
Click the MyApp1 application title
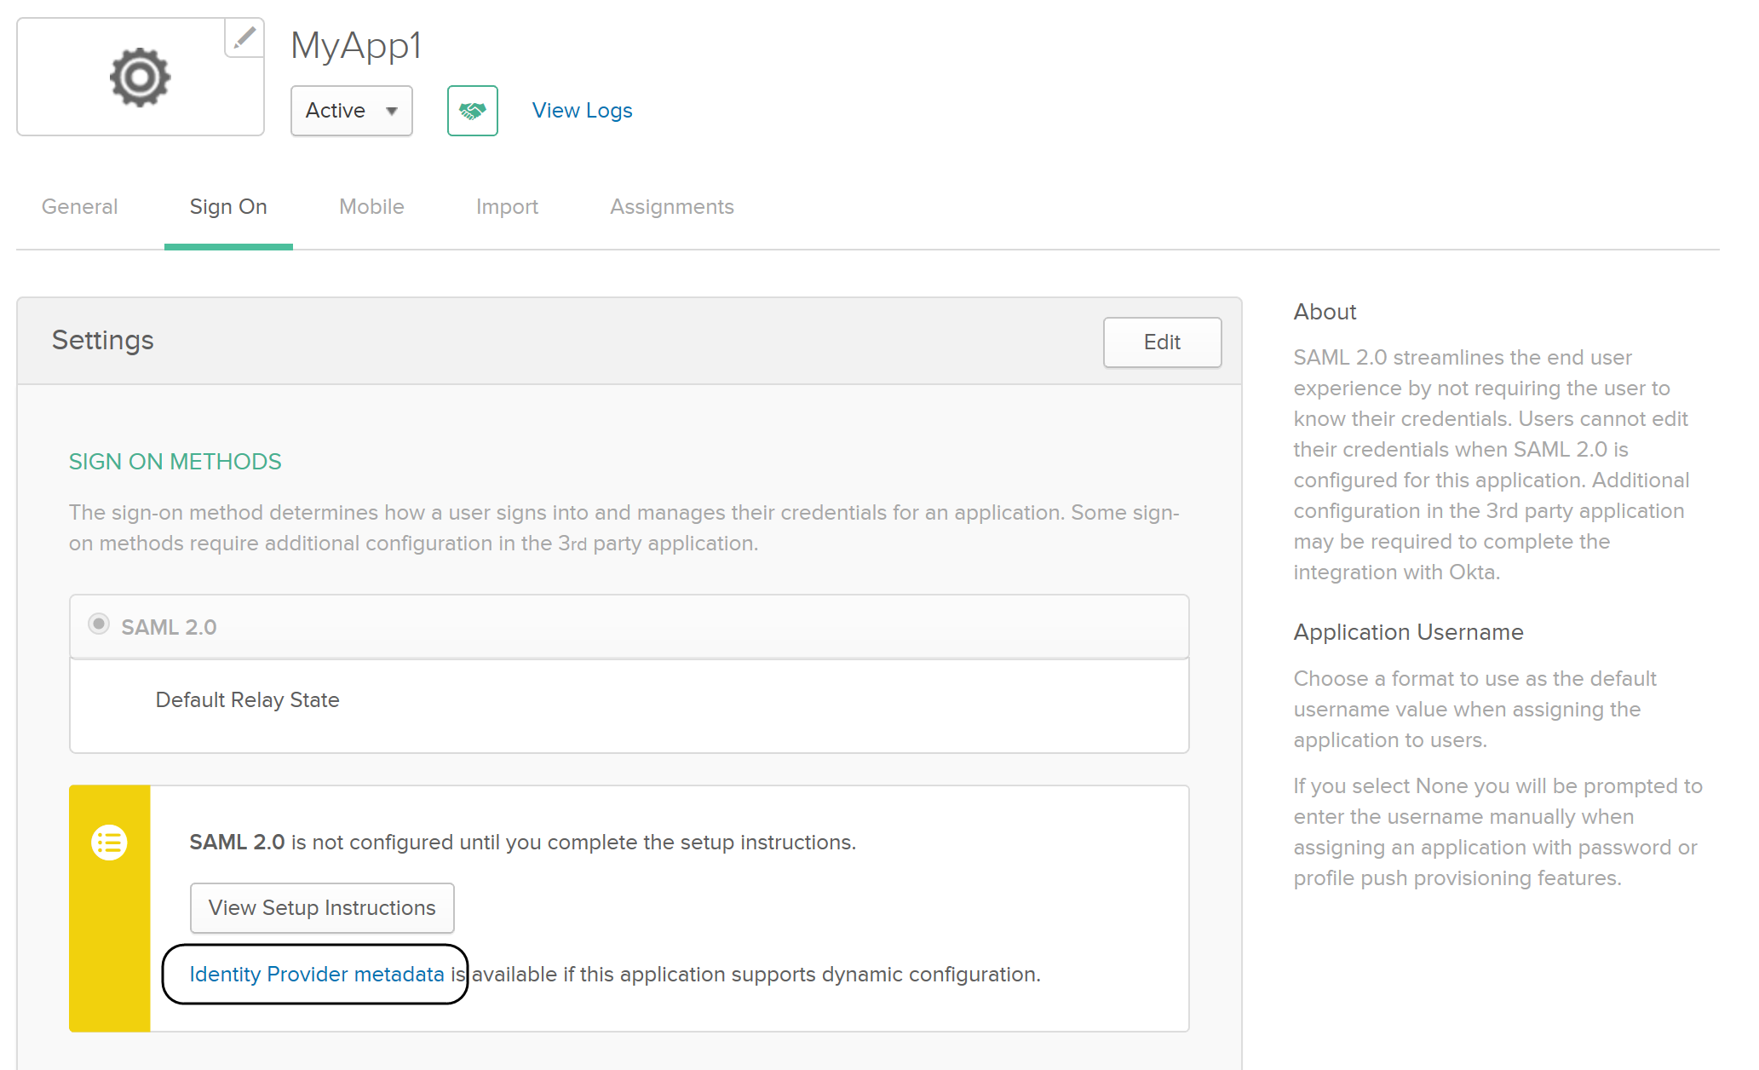pos(356,46)
